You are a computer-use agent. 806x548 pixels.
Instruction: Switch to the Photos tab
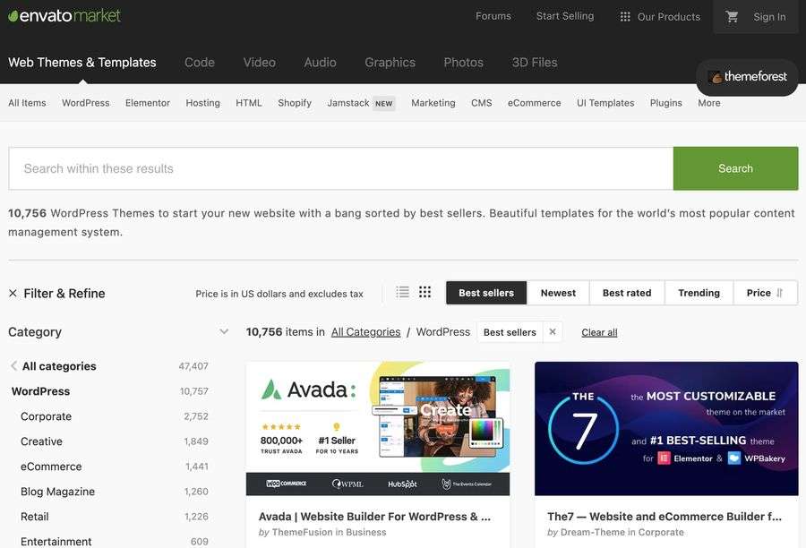(464, 62)
